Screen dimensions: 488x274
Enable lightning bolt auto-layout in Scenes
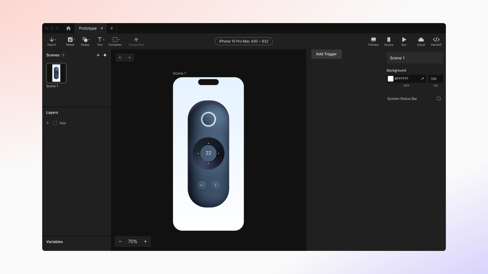click(x=105, y=55)
